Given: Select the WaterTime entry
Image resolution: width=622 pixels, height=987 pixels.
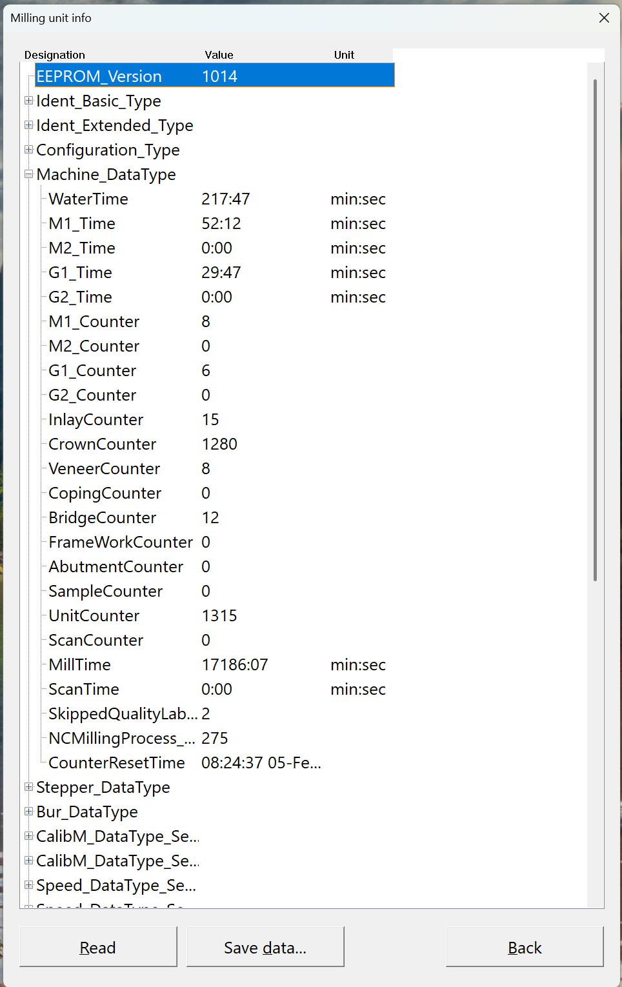Looking at the screenshot, I should pyautogui.click(x=88, y=199).
